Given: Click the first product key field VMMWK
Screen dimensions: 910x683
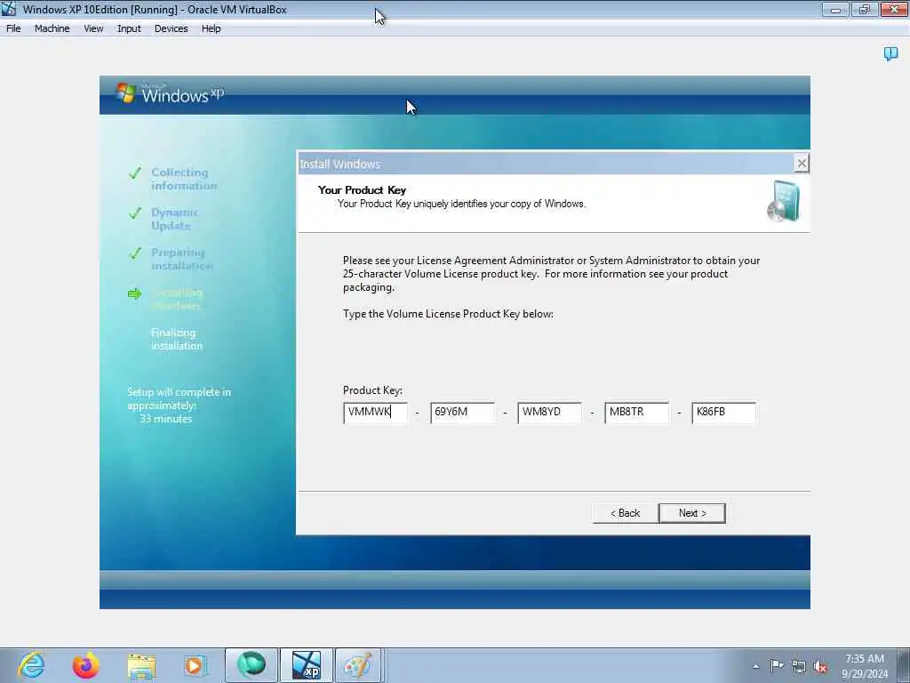Looking at the screenshot, I should point(375,413).
